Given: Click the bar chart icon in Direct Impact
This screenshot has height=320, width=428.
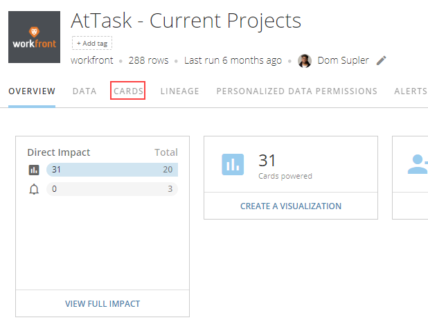Looking at the screenshot, I should coord(34,170).
